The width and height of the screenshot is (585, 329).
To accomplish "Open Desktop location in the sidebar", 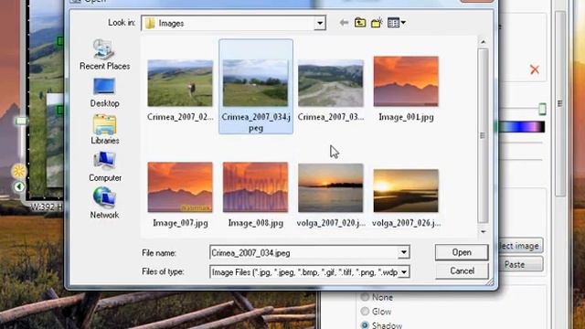I will (x=104, y=93).
